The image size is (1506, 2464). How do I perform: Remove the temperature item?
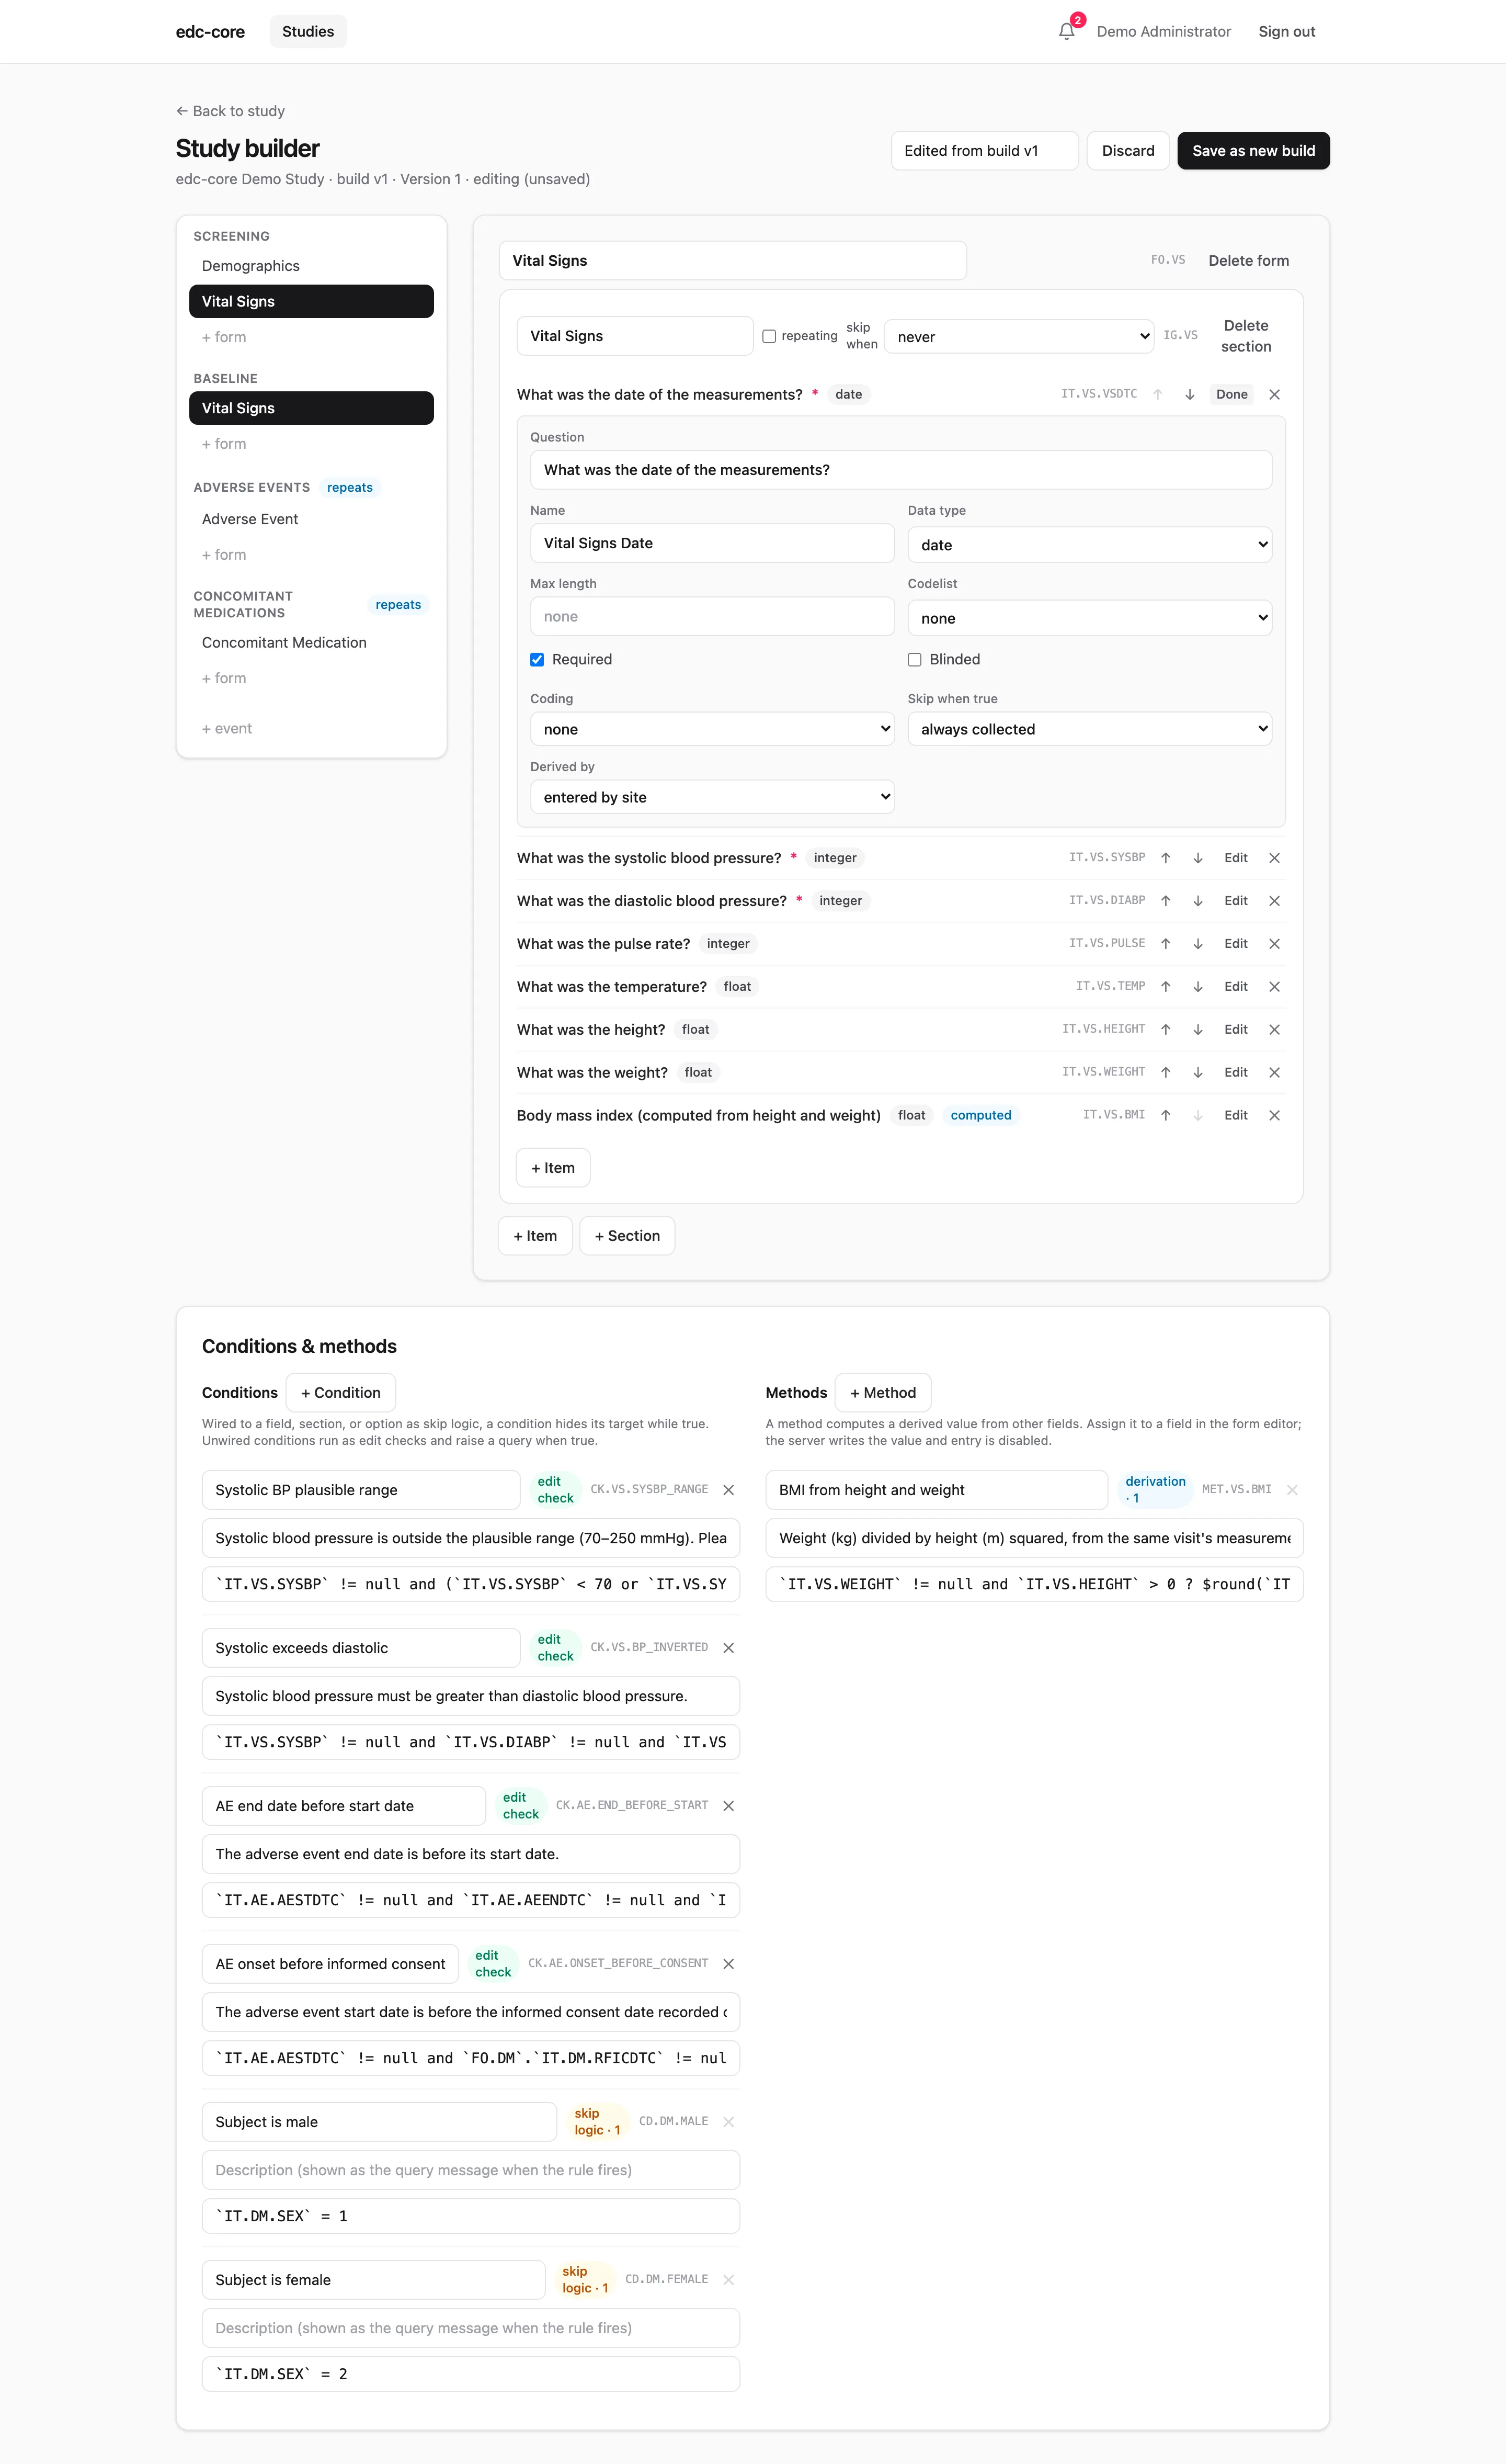pyautogui.click(x=1274, y=987)
